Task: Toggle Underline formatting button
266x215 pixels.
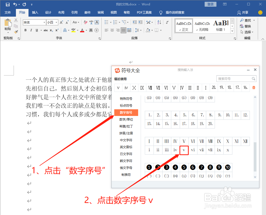Action: coord(37,30)
